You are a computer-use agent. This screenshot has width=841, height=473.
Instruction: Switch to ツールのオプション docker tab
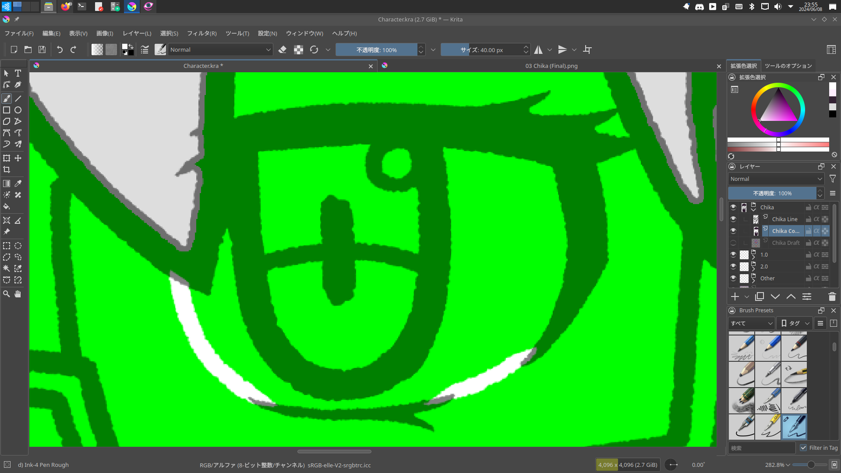(788, 66)
